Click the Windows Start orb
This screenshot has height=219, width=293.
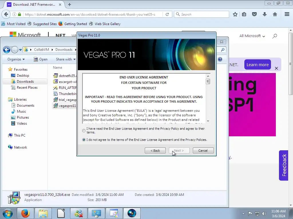point(8,213)
